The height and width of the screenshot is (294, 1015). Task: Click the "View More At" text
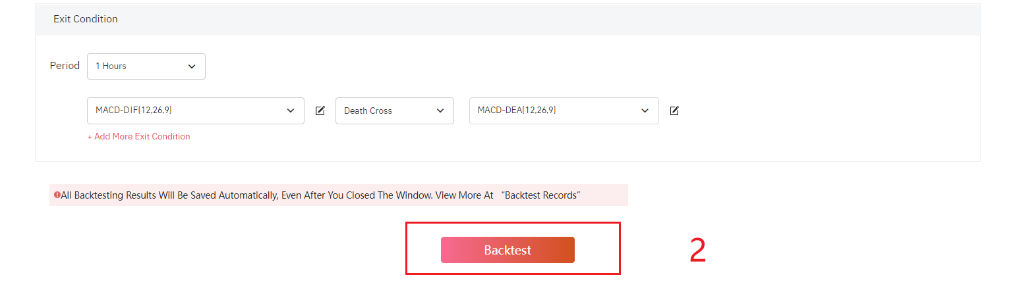[x=464, y=195]
